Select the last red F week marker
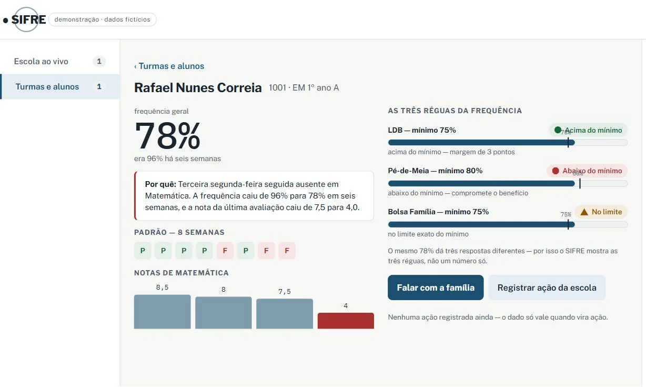Viewport: 646px width, 387px height. (x=287, y=251)
